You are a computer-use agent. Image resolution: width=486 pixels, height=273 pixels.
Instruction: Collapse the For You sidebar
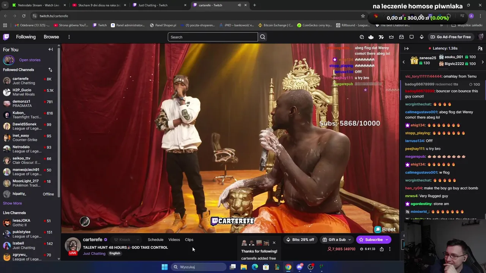click(50, 49)
